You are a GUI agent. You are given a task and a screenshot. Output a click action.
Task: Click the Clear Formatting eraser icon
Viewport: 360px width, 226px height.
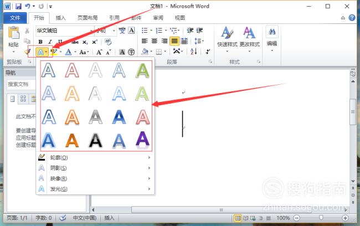108,42
